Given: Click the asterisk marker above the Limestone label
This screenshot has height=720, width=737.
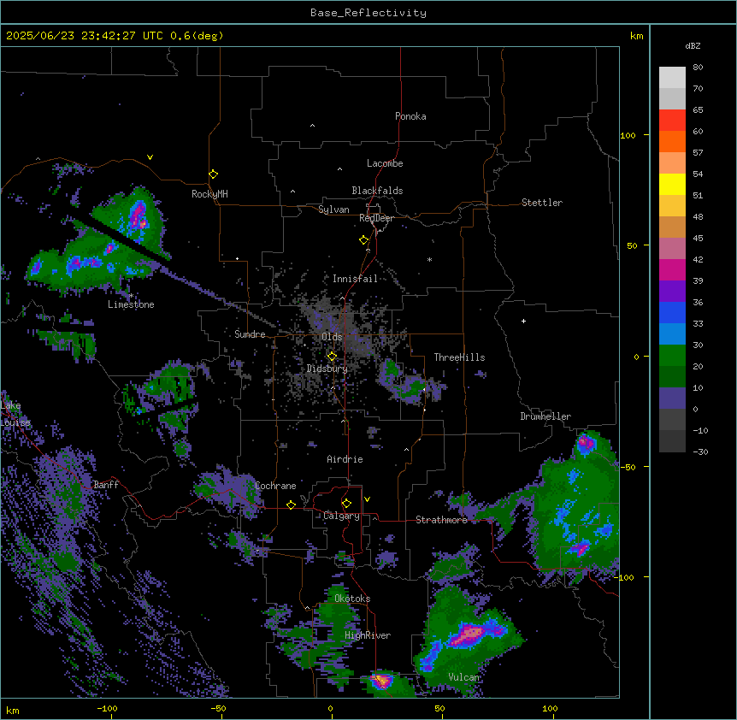Looking at the screenshot, I should click(x=131, y=296).
